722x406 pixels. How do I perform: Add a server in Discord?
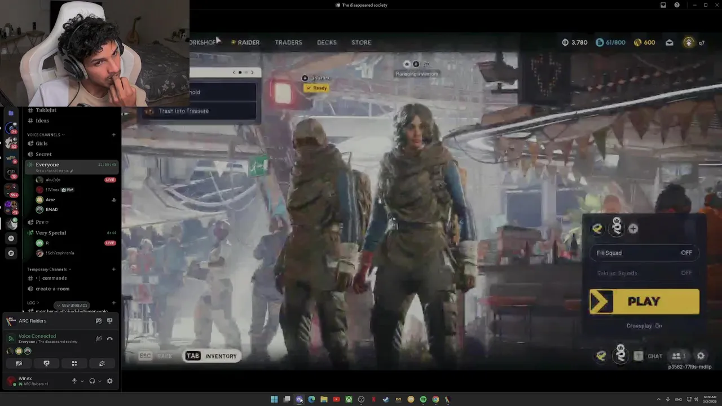11,239
